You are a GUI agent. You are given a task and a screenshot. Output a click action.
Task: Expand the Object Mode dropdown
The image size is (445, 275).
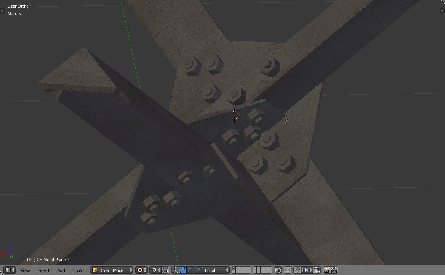112,270
